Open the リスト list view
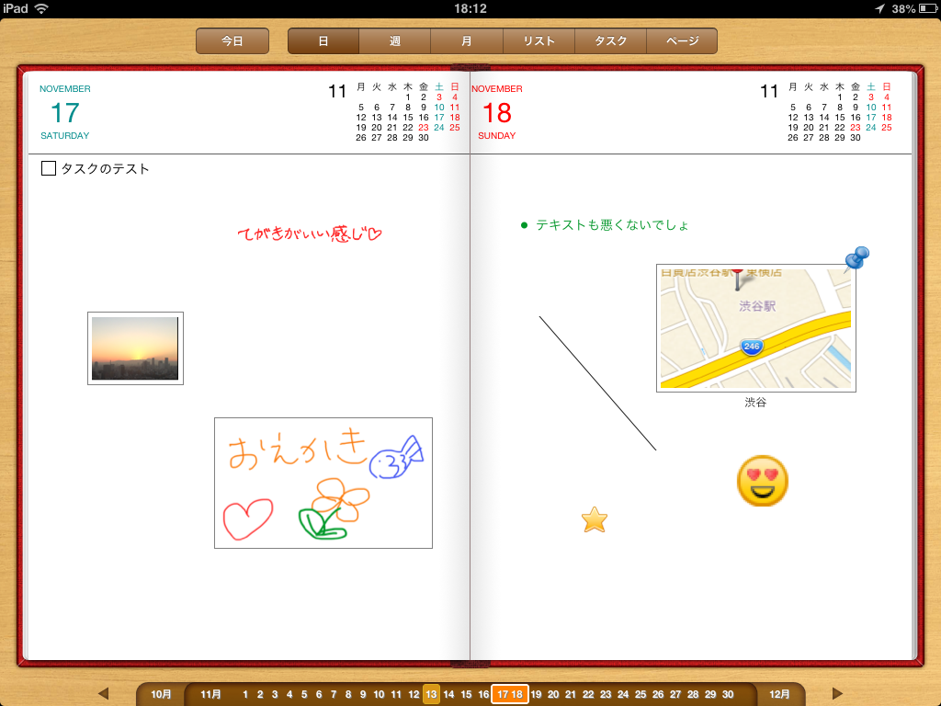Viewport: 941px width, 706px height. point(539,41)
